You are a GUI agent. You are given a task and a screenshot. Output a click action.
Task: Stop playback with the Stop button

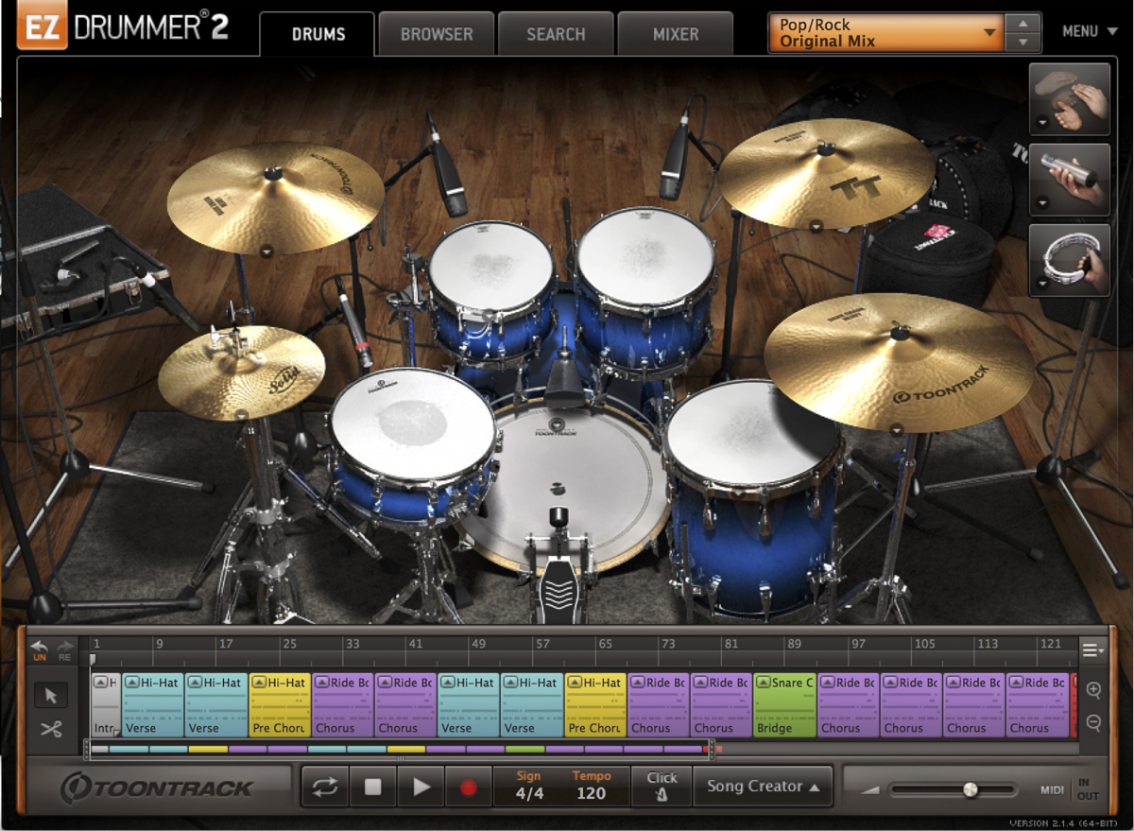(x=373, y=787)
